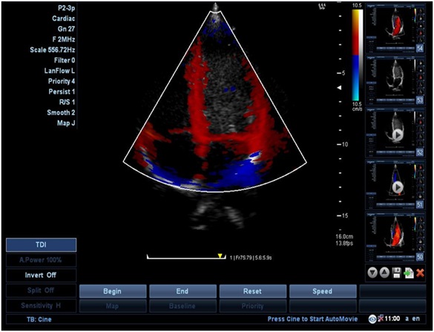This screenshot has height=332, width=434.
Task: Open the Map option in bottom row
Action: (x=113, y=306)
